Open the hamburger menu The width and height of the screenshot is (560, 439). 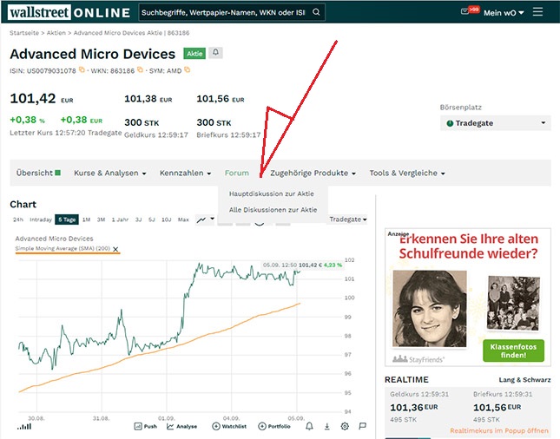tap(537, 12)
